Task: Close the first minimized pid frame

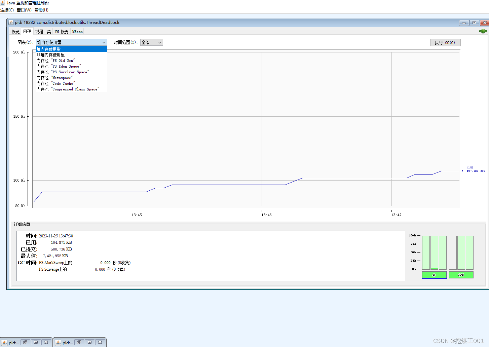Action: (x=46, y=342)
